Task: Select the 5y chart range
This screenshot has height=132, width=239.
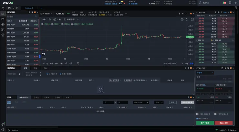Action: (x=44, y=63)
